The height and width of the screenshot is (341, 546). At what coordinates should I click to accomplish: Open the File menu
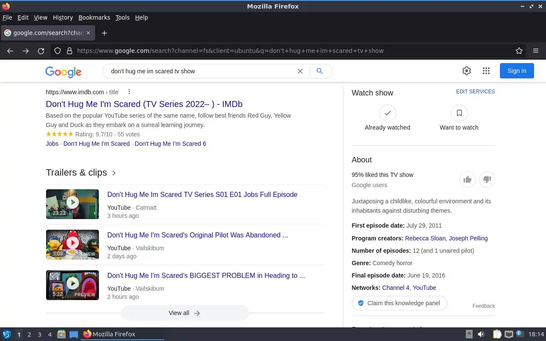[x=7, y=17]
